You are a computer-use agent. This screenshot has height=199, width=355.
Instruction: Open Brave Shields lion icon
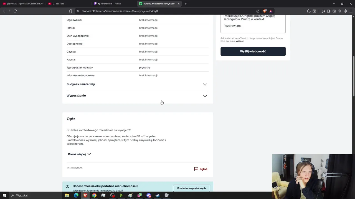[265, 11]
